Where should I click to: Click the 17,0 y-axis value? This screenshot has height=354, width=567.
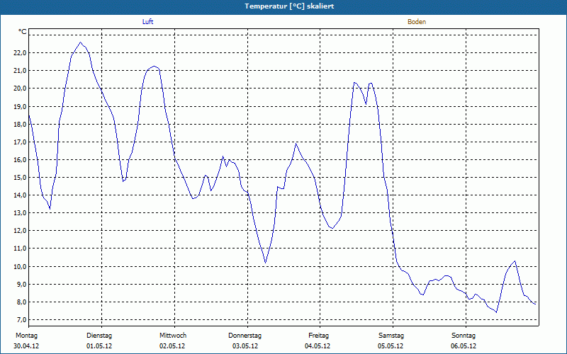pos(20,142)
